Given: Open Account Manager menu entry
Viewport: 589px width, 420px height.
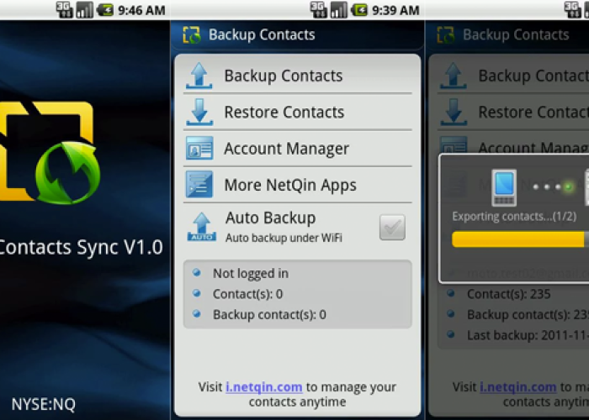Looking at the screenshot, I should click(x=286, y=149).
